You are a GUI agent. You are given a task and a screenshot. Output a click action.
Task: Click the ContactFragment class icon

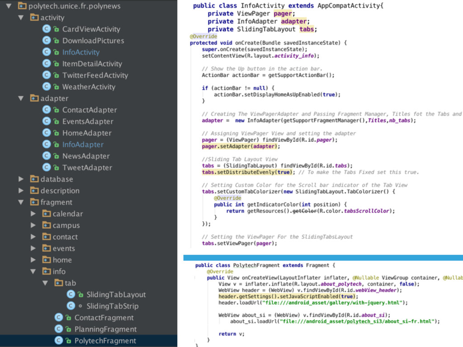coord(58,317)
